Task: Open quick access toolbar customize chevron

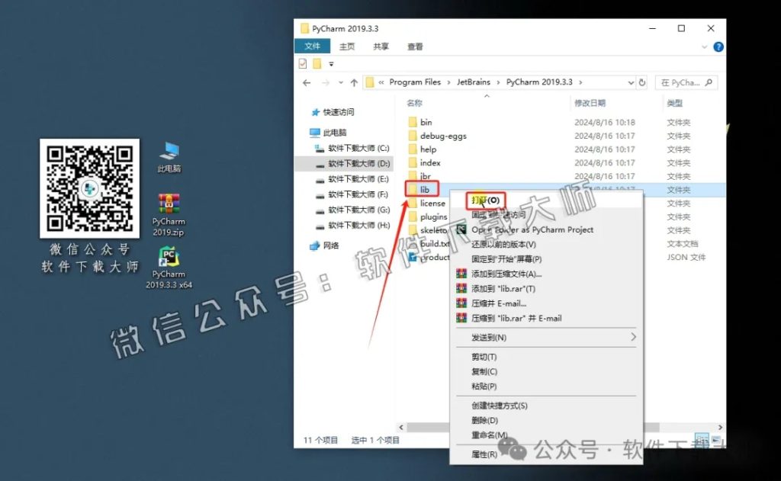Action: point(331,64)
